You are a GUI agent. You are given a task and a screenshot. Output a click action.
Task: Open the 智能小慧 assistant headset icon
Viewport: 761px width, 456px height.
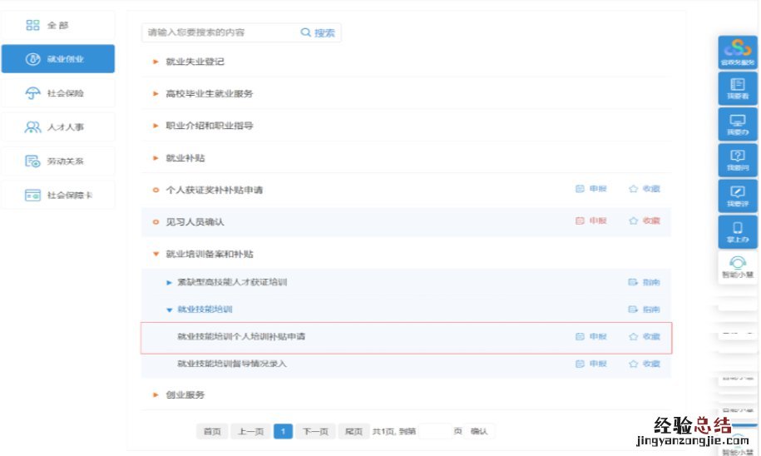coord(737,265)
